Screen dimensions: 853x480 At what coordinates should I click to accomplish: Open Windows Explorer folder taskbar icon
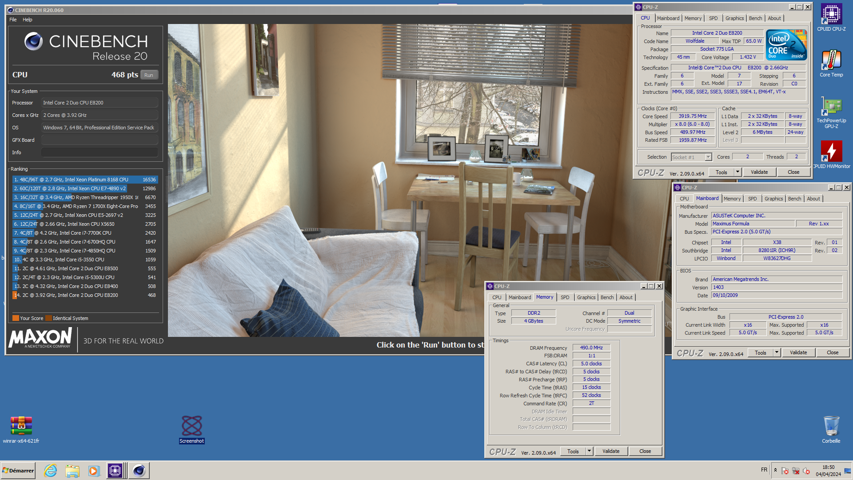pyautogui.click(x=72, y=470)
